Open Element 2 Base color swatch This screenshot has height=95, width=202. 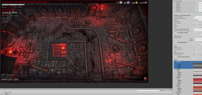[x=197, y=79]
